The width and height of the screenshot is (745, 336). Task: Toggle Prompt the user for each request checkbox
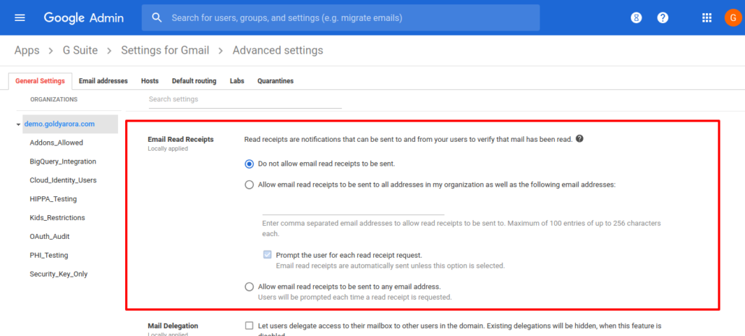(x=267, y=255)
